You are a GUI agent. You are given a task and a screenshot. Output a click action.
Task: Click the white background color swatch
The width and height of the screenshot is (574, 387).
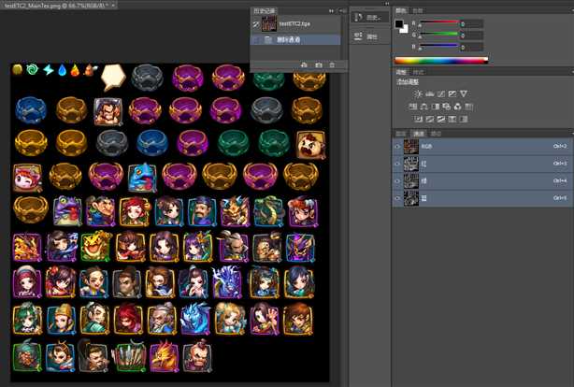click(x=404, y=29)
